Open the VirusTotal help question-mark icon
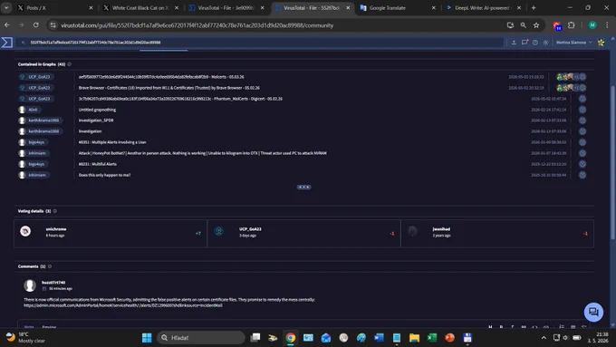Image resolution: width=616 pixels, height=347 pixels. [x=535, y=42]
